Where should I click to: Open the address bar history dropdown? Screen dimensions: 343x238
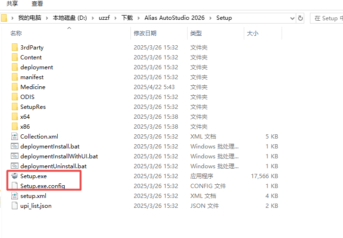click(292, 18)
